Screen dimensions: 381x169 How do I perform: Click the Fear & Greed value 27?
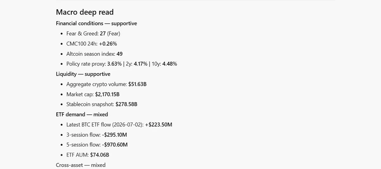103,34
